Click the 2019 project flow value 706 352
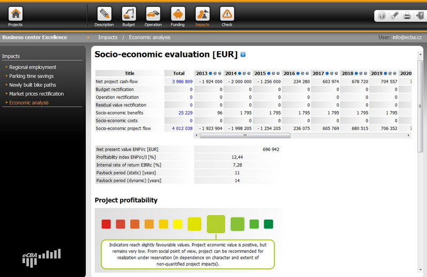Viewport: 427px width, 277px height. 389,128
